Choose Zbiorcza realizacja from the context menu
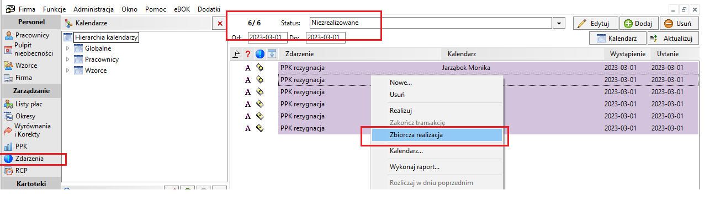 pos(437,134)
